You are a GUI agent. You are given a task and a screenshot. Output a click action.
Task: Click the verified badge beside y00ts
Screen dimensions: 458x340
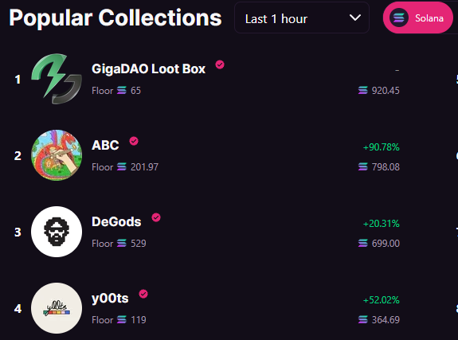tap(143, 294)
